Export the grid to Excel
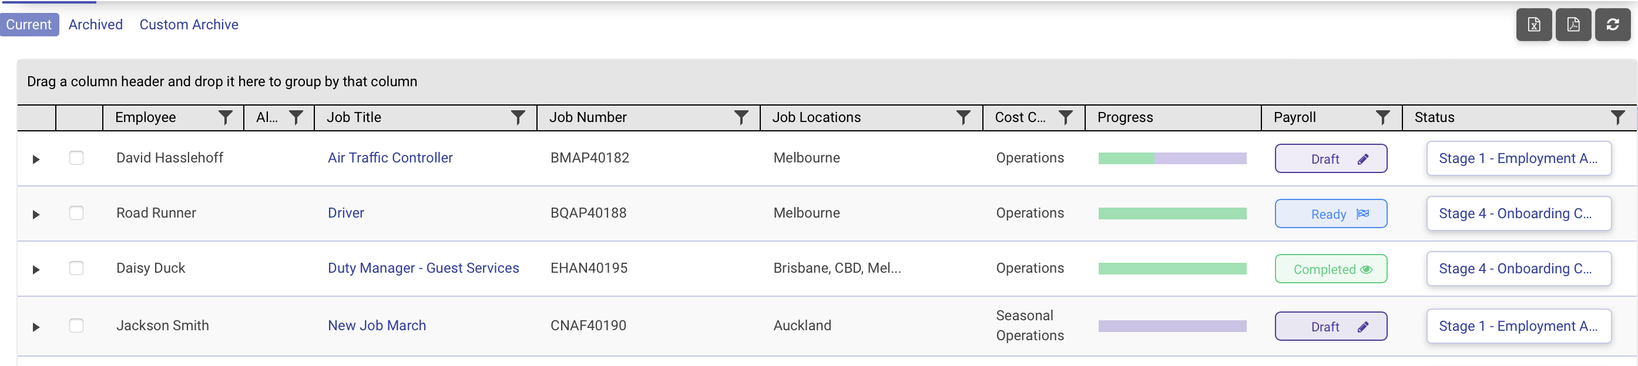This screenshot has width=1638, height=366. click(x=1534, y=25)
